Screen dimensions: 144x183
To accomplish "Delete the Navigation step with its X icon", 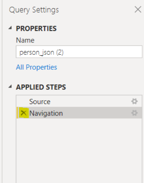I will [23, 113].
